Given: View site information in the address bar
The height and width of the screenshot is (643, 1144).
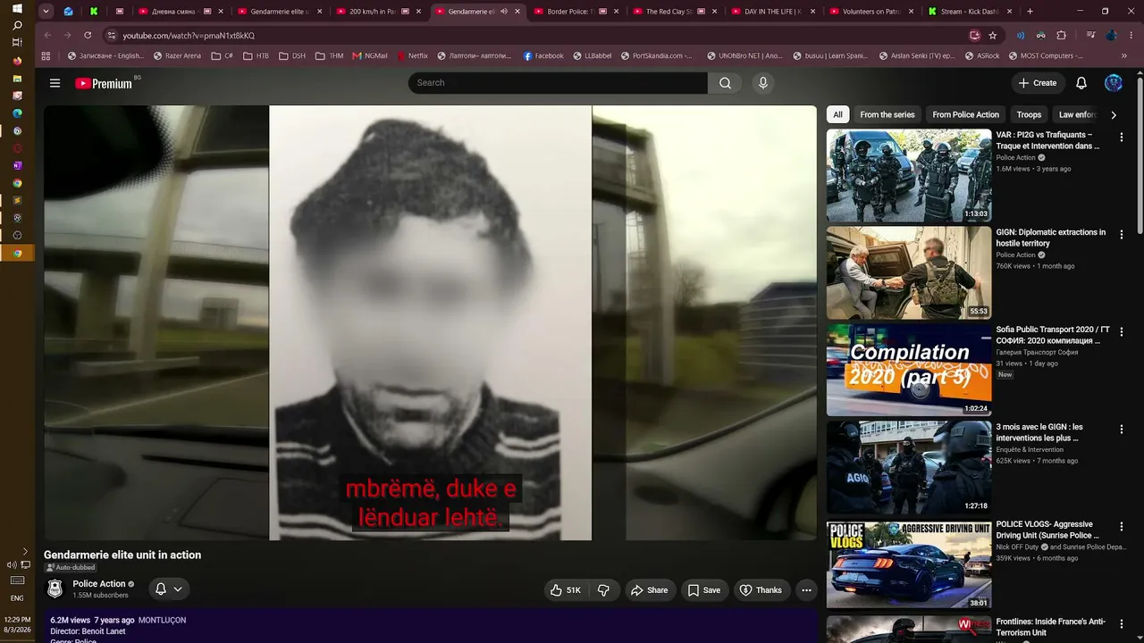Looking at the screenshot, I should [112, 35].
